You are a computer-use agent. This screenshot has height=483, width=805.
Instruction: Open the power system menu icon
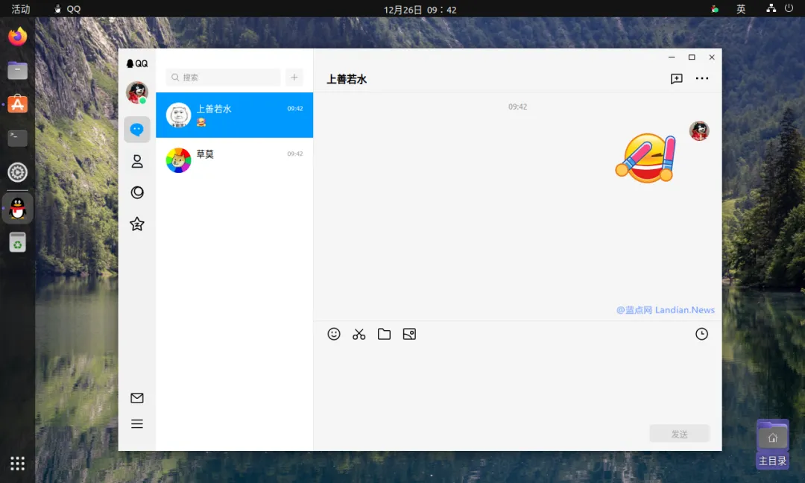tap(789, 9)
